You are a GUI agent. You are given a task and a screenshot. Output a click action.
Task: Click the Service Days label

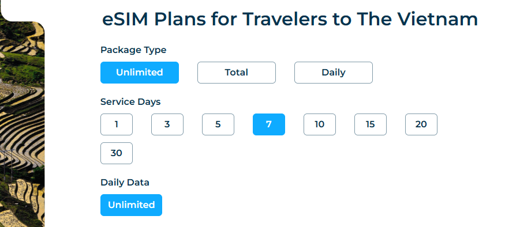point(130,102)
